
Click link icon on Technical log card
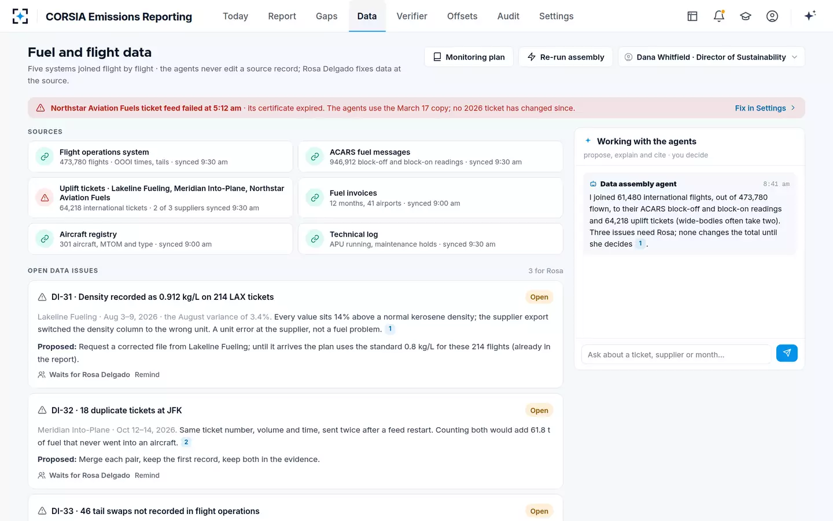point(315,239)
